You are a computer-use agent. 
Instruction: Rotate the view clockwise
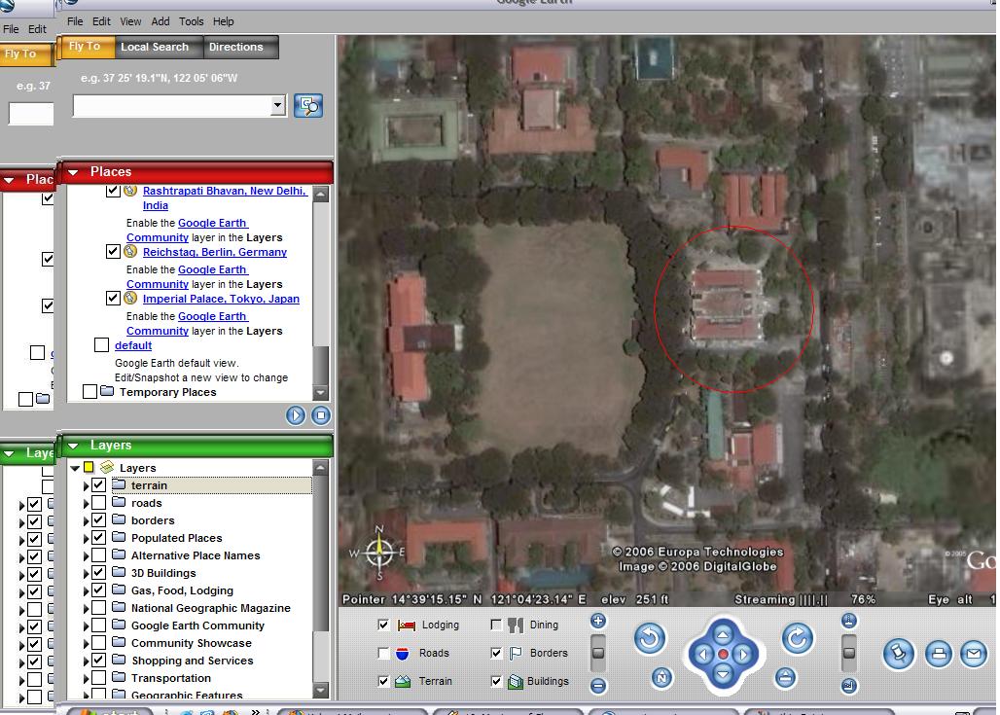pyautogui.click(x=798, y=638)
